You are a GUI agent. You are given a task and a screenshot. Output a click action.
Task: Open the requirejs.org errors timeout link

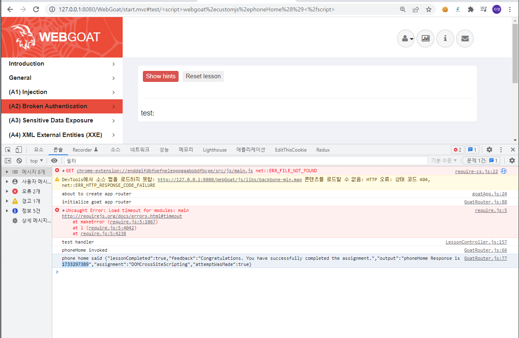[x=122, y=216]
